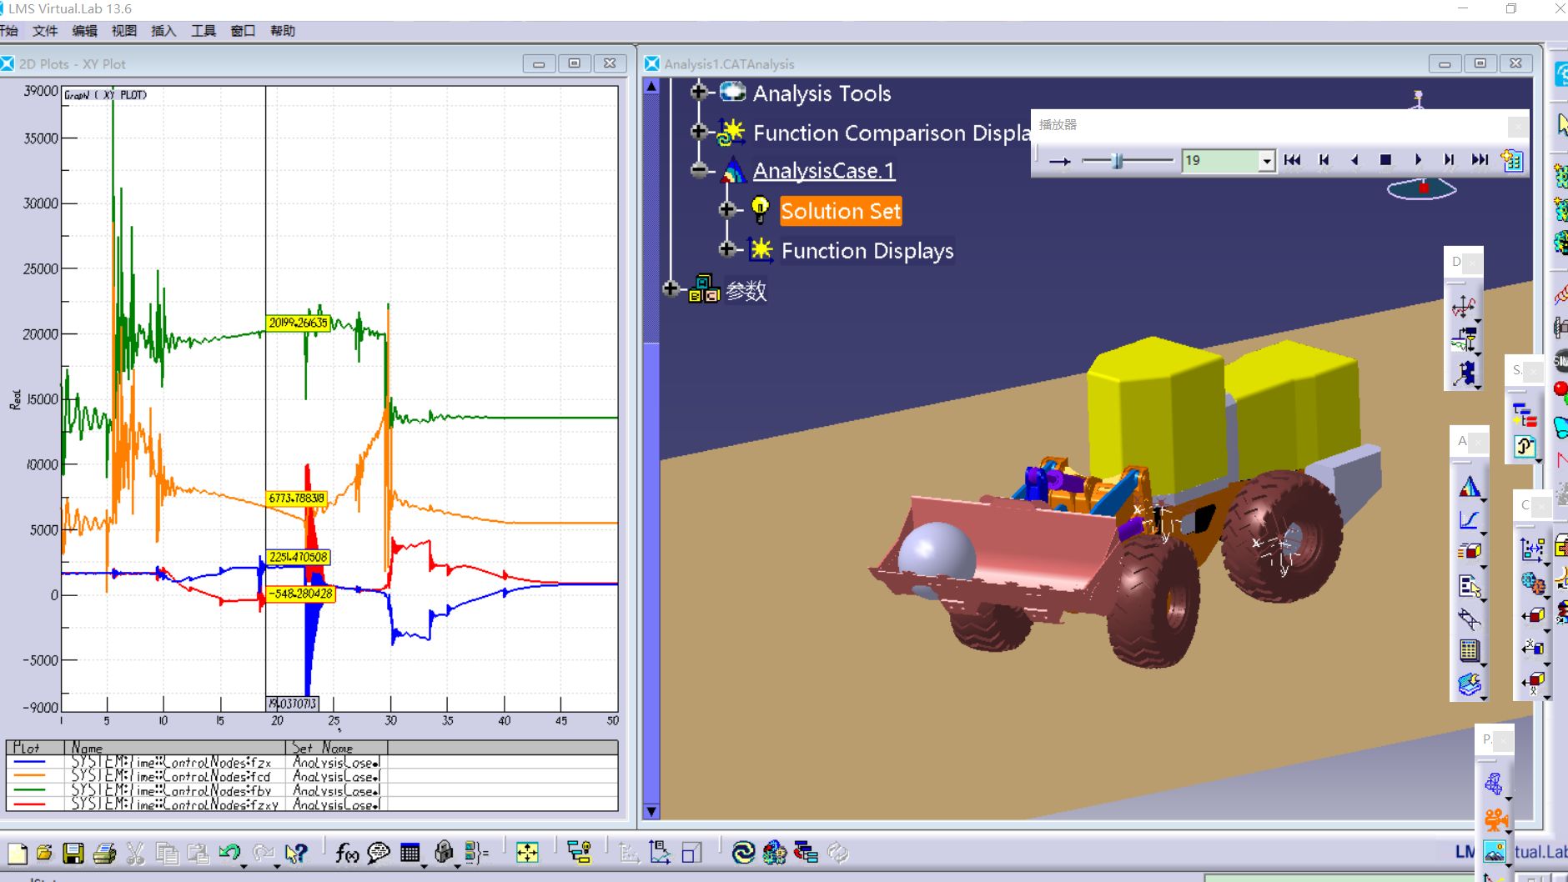Viewport: 1568px width, 882px height.
Task: Open the 工具 menu in the menu bar
Action: click(x=204, y=31)
